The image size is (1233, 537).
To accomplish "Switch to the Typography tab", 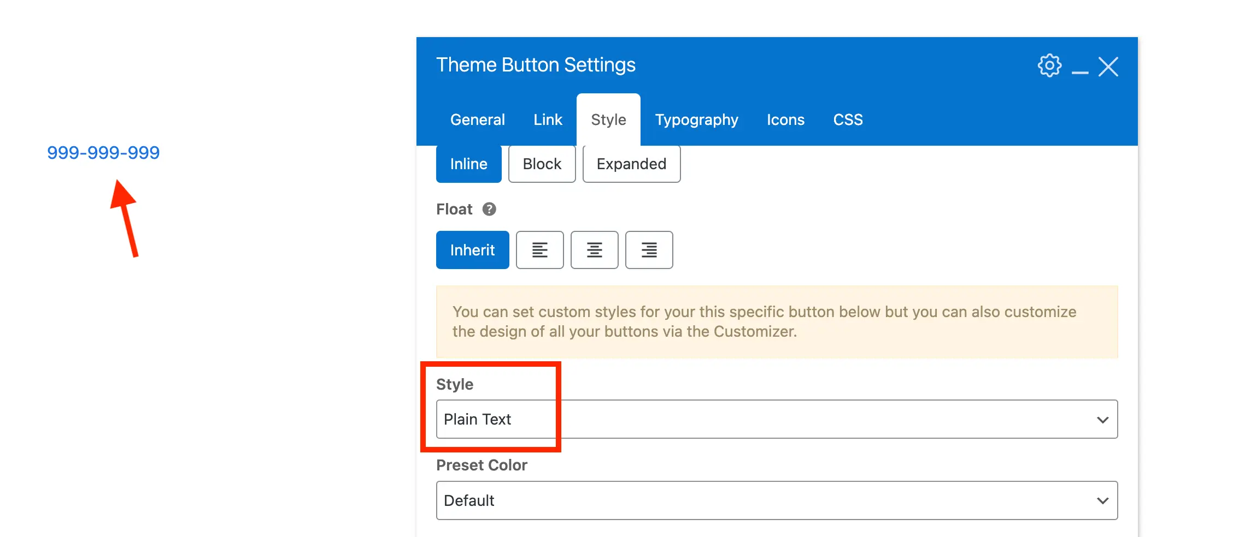I will 697,120.
